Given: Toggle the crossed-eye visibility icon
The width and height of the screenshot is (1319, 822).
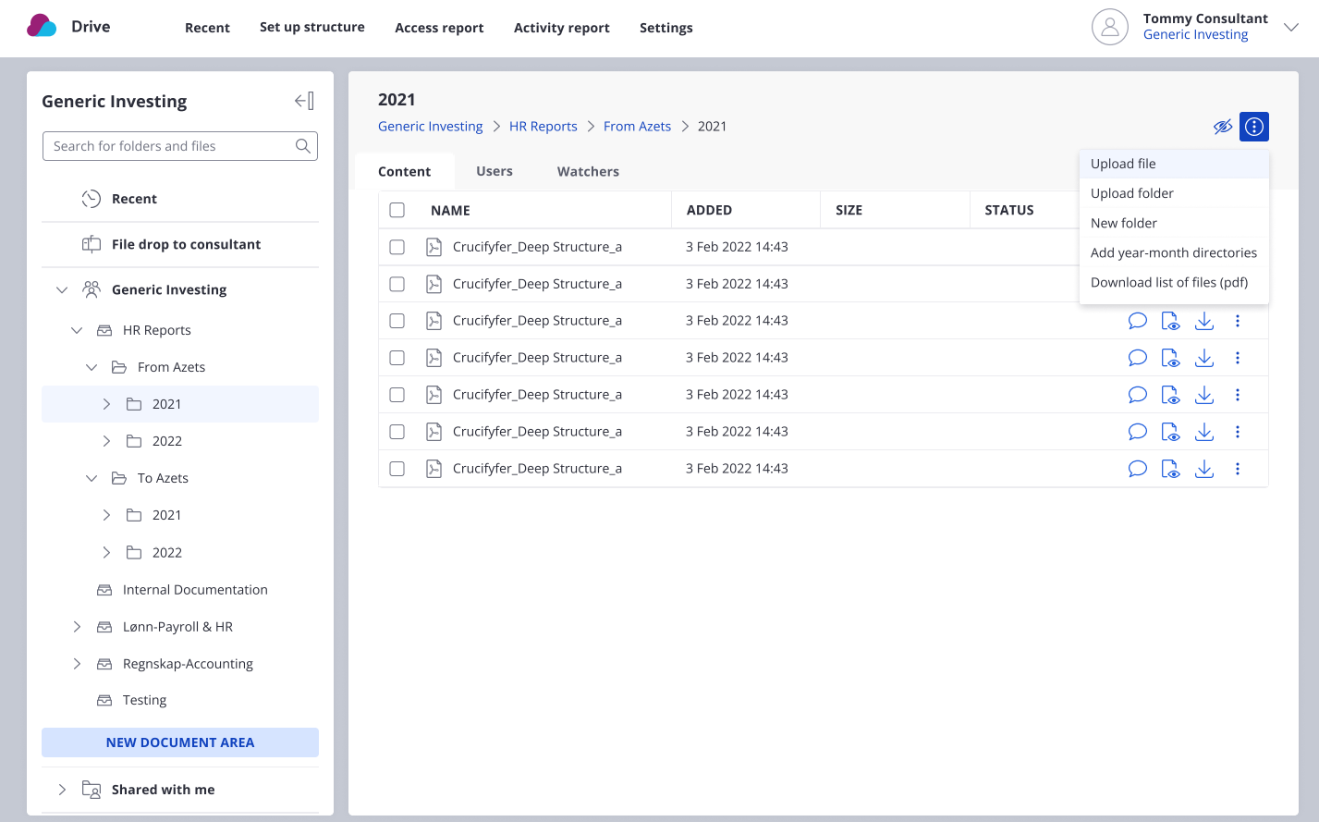Looking at the screenshot, I should (1223, 127).
